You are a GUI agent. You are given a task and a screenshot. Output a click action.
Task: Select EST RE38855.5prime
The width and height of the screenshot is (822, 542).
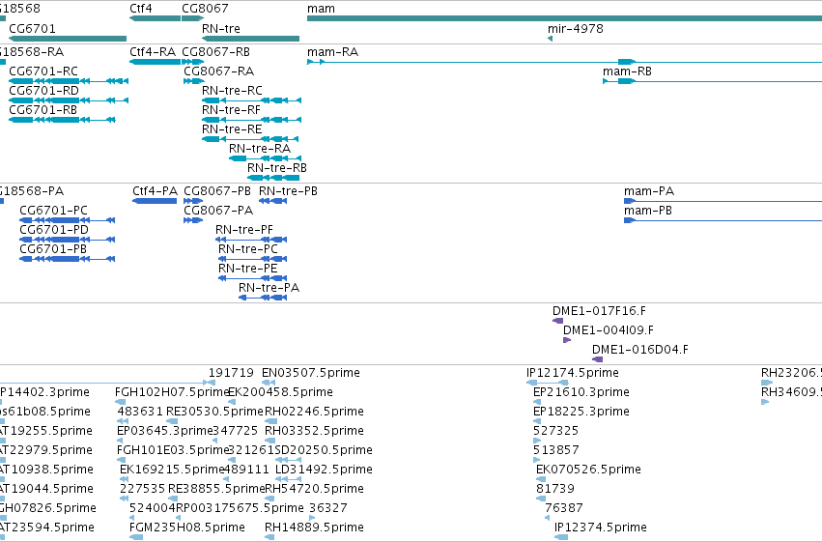pos(217,489)
